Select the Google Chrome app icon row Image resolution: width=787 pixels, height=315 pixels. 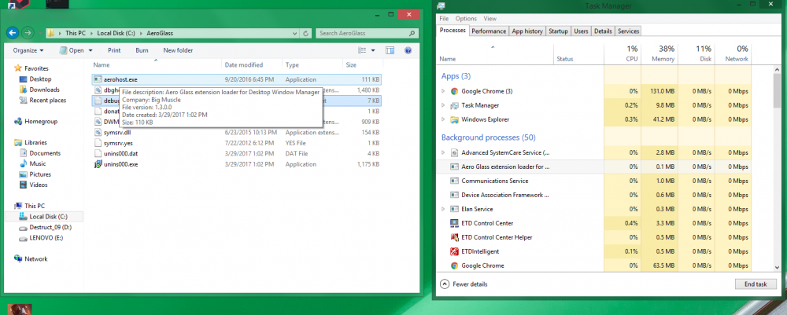455,91
